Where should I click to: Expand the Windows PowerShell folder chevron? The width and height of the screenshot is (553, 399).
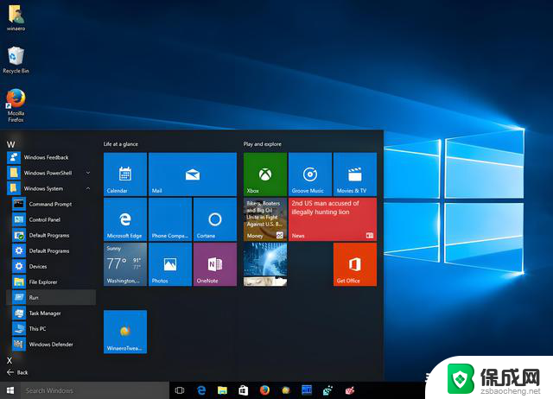click(x=88, y=173)
